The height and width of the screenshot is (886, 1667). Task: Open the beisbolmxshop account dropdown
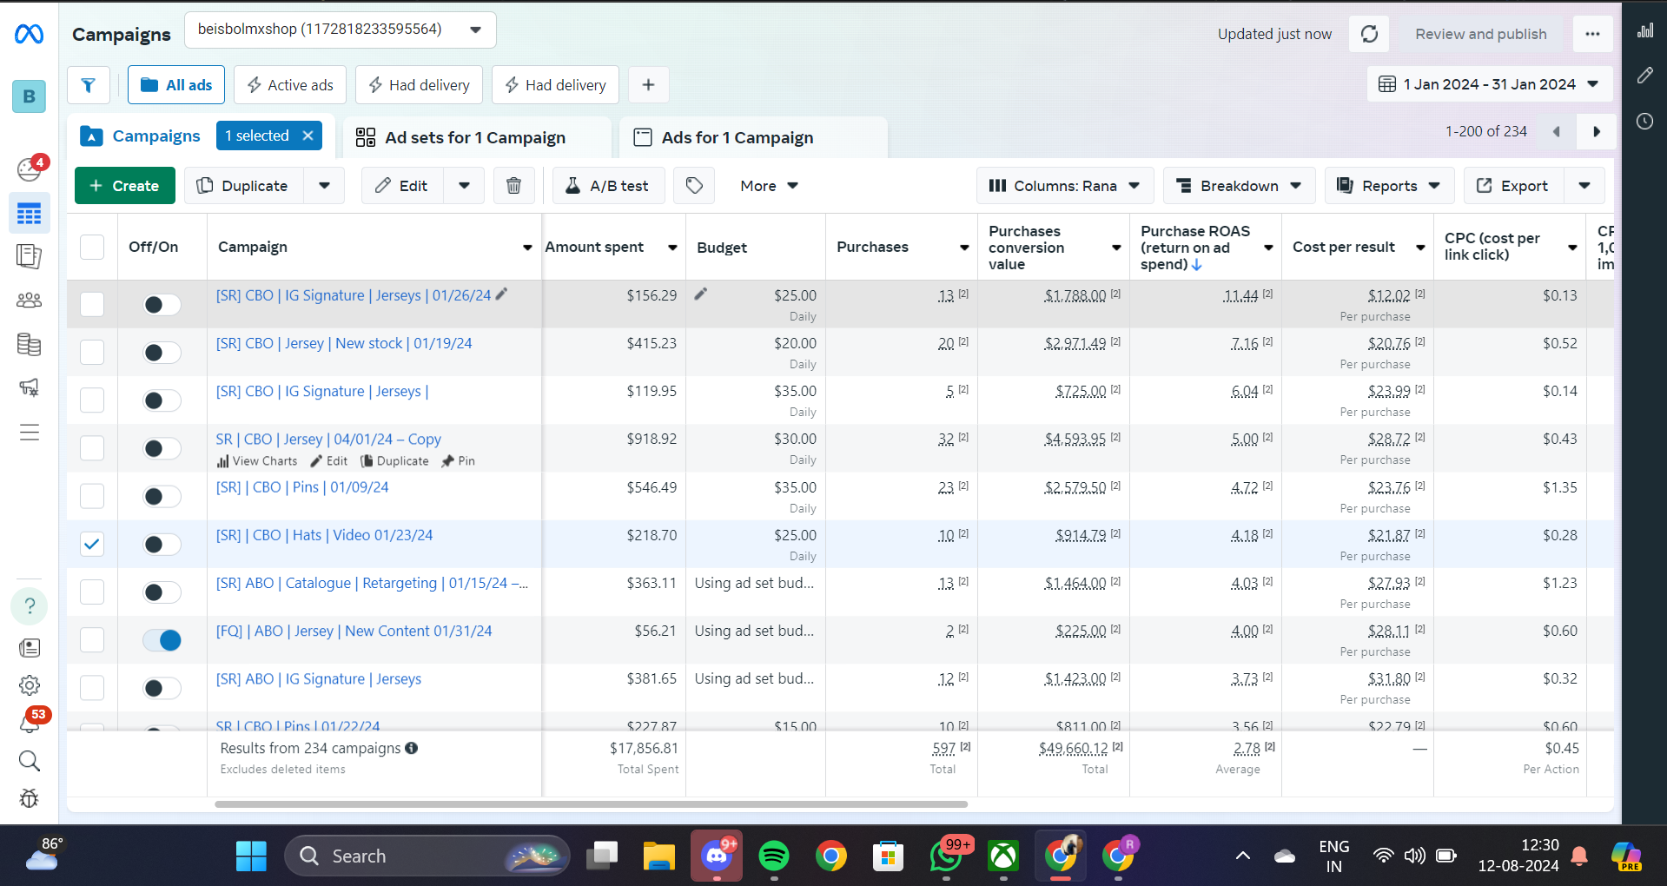pyautogui.click(x=341, y=30)
